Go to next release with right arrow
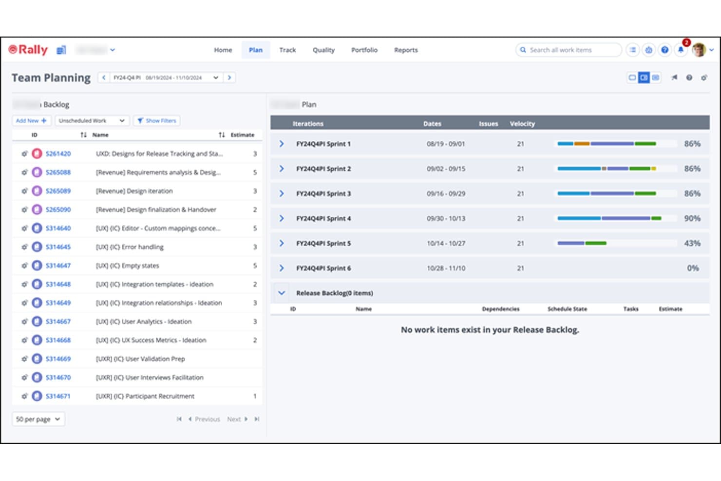The width and height of the screenshot is (721, 481). 229,77
